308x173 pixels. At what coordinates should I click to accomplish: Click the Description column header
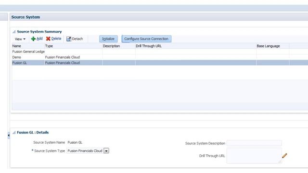(x=111, y=46)
